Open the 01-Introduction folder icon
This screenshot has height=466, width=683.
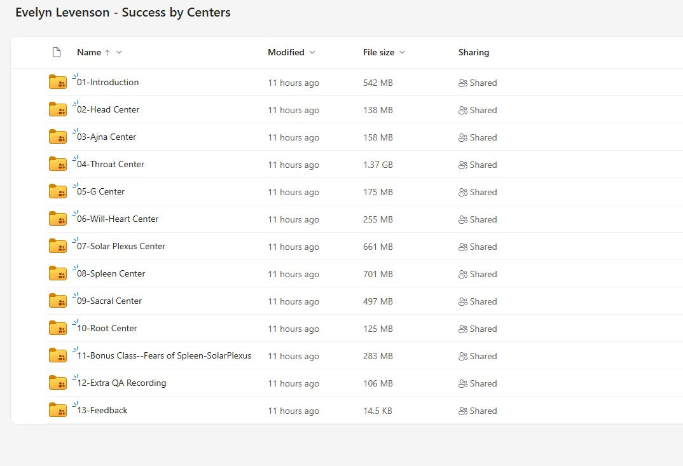[x=57, y=82]
